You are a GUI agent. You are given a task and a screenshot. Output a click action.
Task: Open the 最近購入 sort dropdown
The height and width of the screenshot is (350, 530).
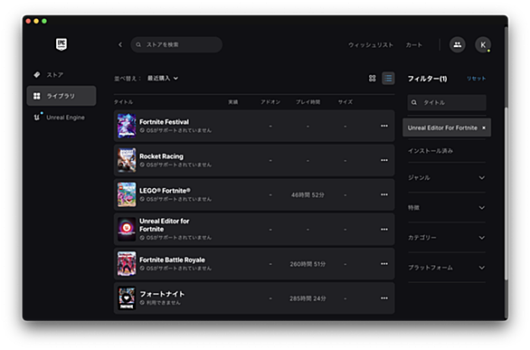click(x=163, y=79)
